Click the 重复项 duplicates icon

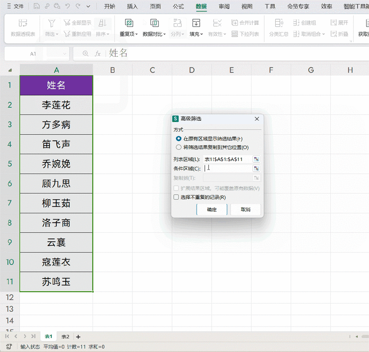click(129, 23)
